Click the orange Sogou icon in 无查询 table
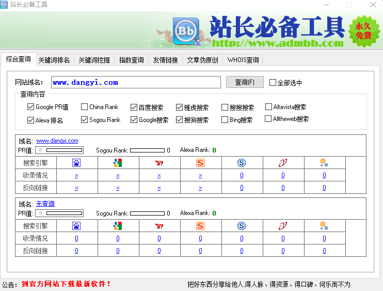The height and width of the screenshot is (291, 383). pos(200,226)
